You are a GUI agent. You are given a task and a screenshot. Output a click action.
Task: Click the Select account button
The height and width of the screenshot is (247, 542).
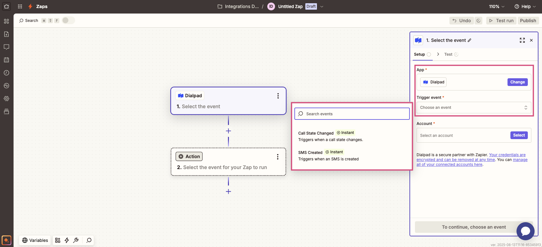519,135
